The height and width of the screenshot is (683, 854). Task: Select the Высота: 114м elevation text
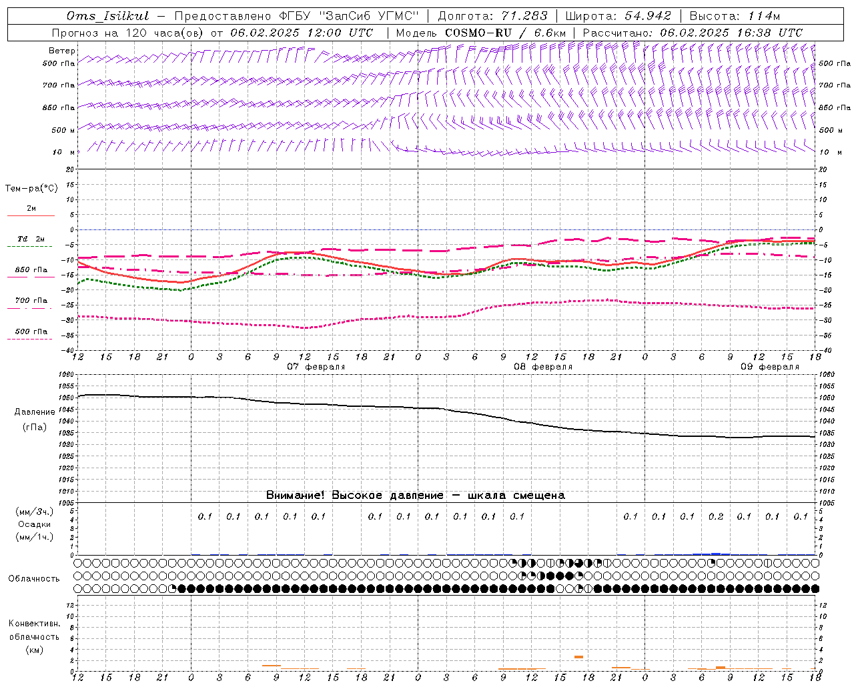(734, 16)
